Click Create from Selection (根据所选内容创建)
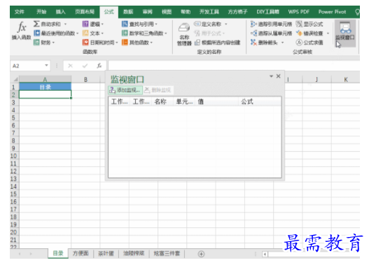 coord(218,43)
